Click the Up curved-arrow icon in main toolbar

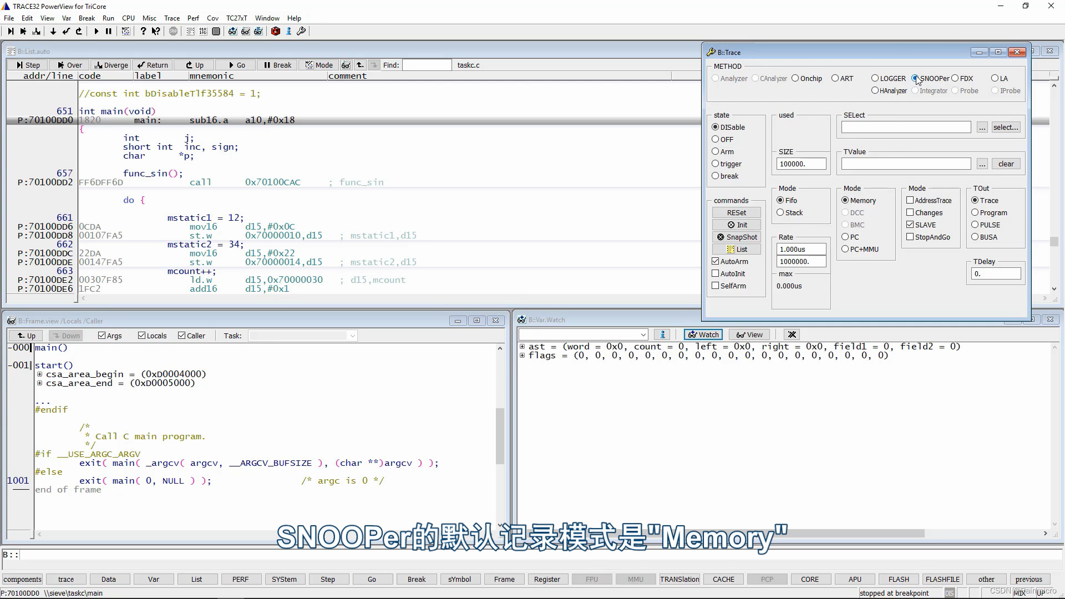click(79, 32)
